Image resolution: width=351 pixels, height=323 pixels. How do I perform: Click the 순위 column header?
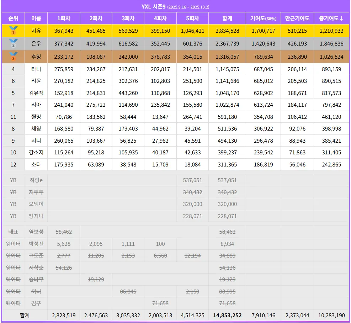point(13,18)
